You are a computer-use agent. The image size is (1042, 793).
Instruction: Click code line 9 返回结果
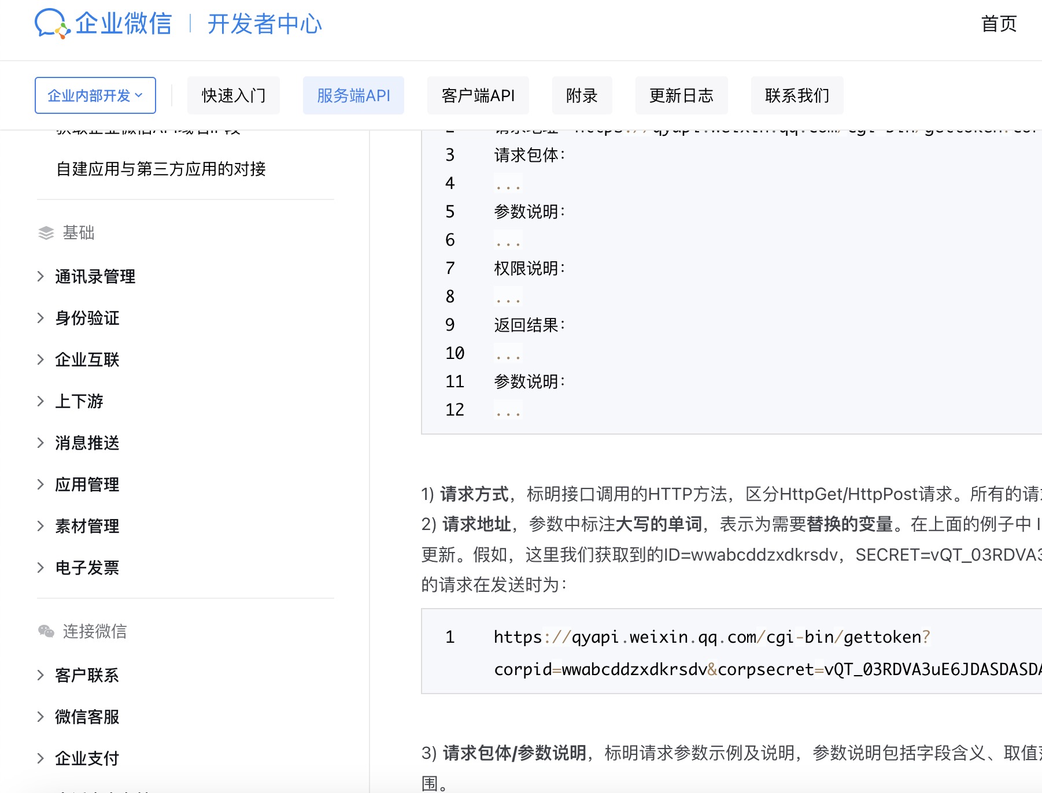(530, 325)
